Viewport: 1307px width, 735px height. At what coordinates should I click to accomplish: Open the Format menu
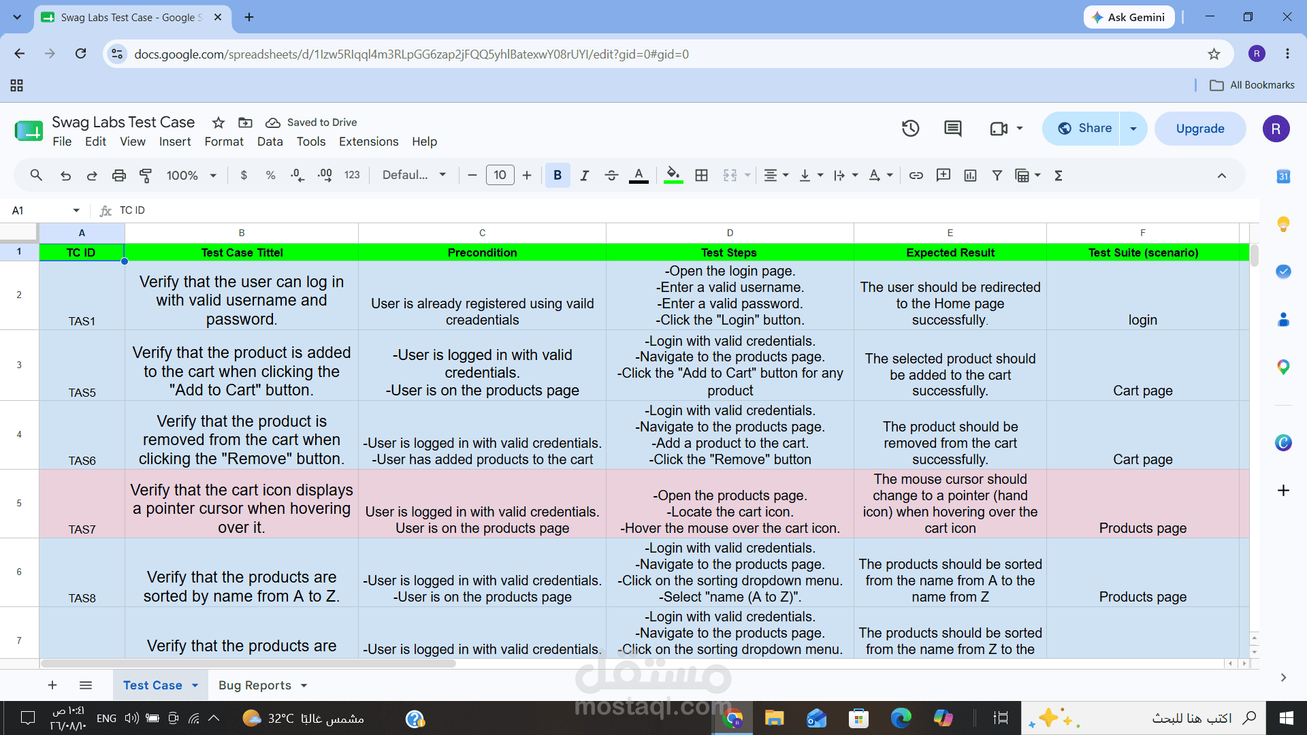(x=224, y=142)
